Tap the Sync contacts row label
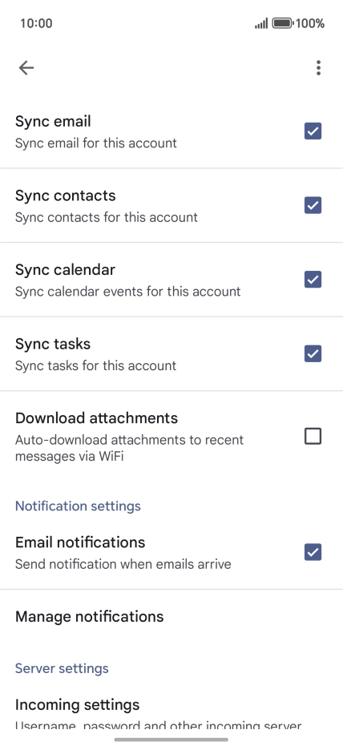Screen dimensions: 343x750 point(66,196)
